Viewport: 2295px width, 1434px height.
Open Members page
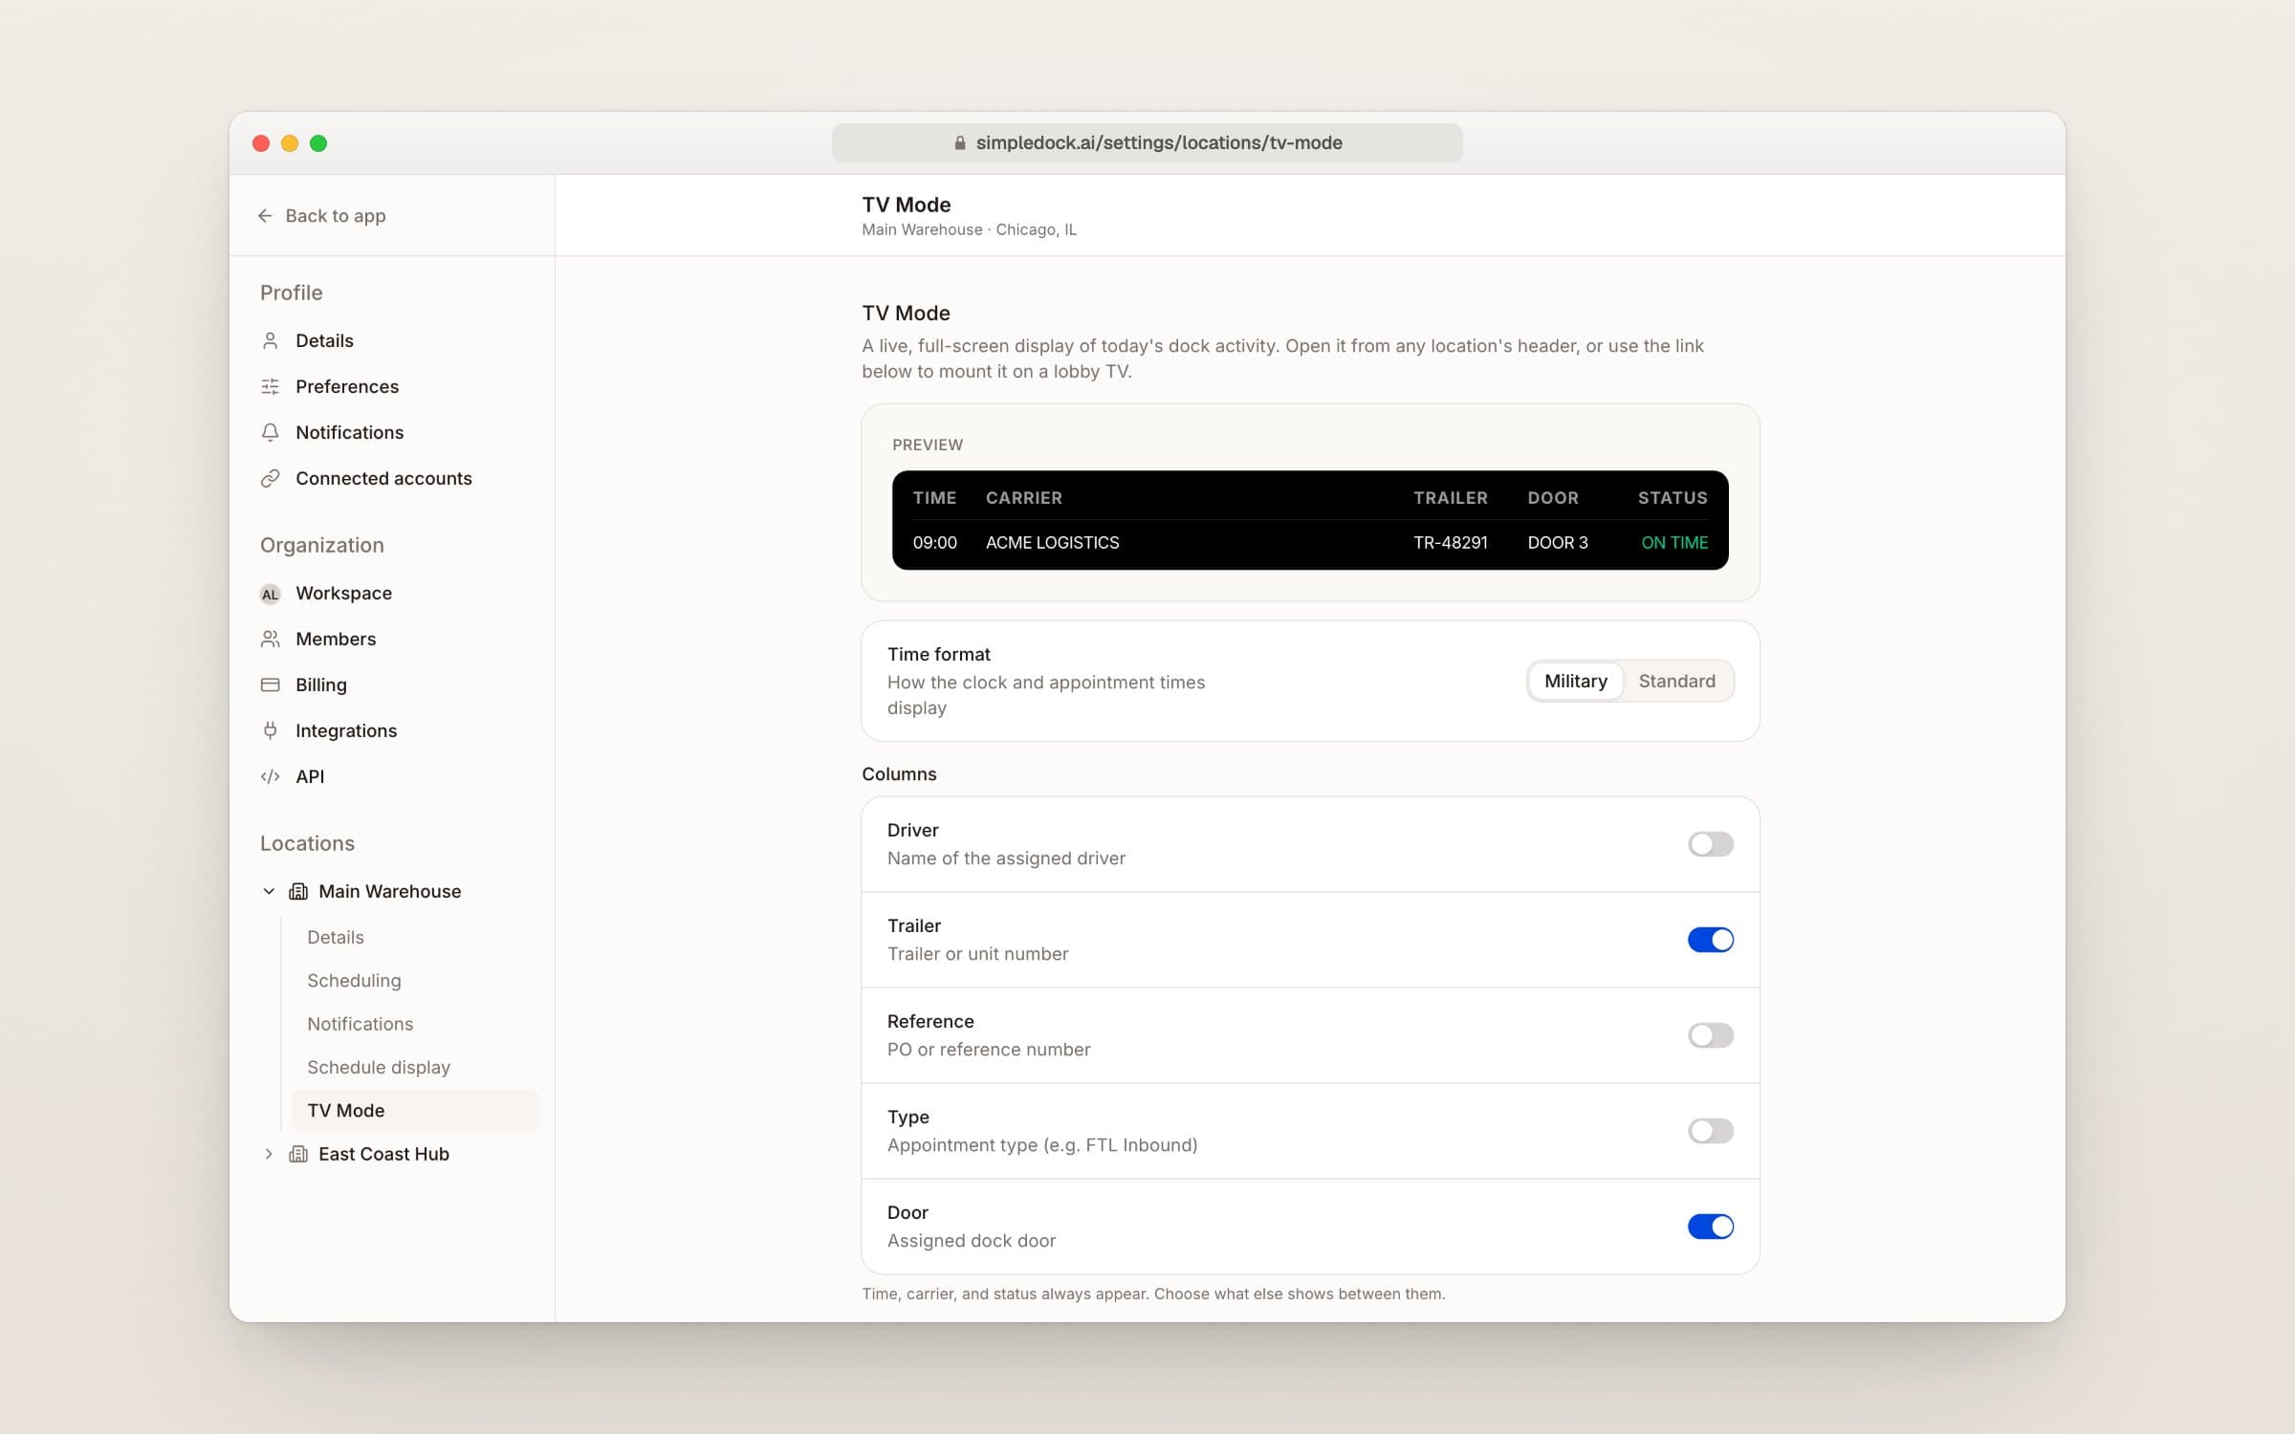pyautogui.click(x=336, y=639)
